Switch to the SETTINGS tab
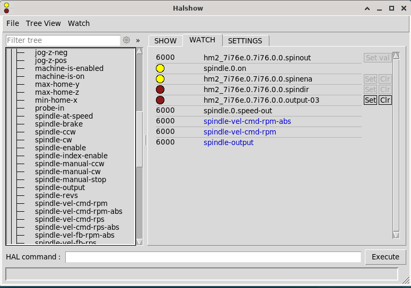The height and width of the screenshot is (288, 411). [245, 41]
